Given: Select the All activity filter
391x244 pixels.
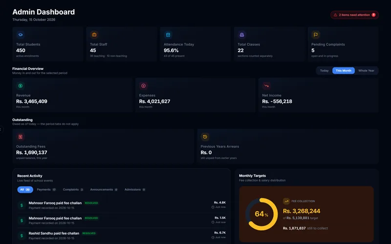Looking at the screenshot, I should point(25,190).
